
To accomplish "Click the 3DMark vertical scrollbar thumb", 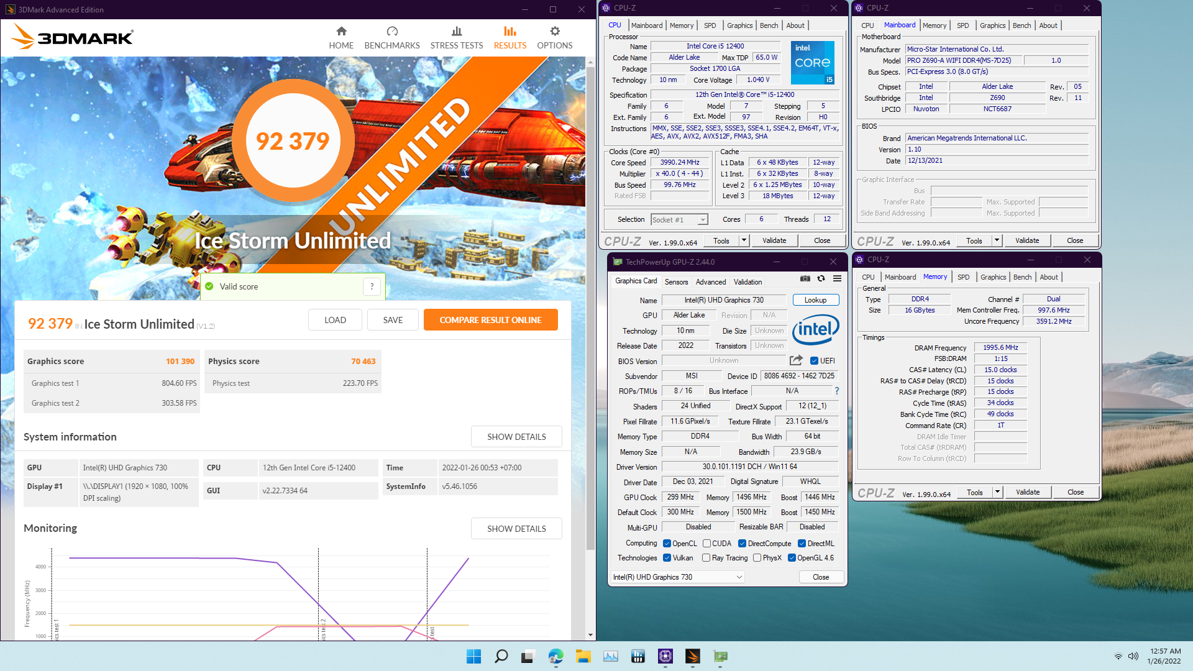I will point(590,308).
